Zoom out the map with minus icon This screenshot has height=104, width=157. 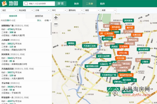tap(56, 24)
